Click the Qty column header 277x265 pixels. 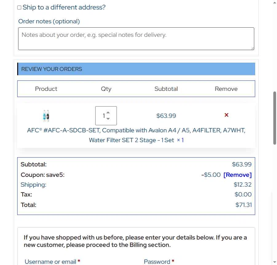(106, 89)
